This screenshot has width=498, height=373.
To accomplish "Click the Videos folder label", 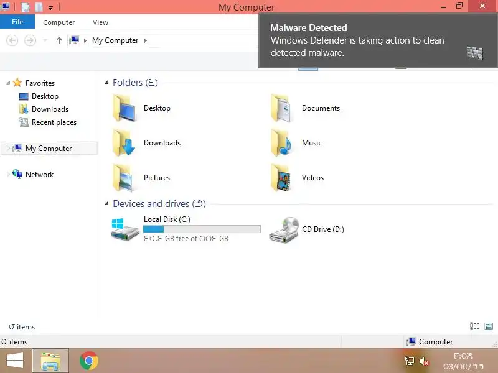I will tap(312, 178).
